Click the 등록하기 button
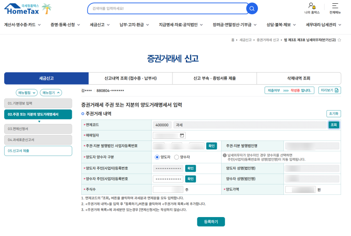 pyautogui.click(x=211, y=222)
